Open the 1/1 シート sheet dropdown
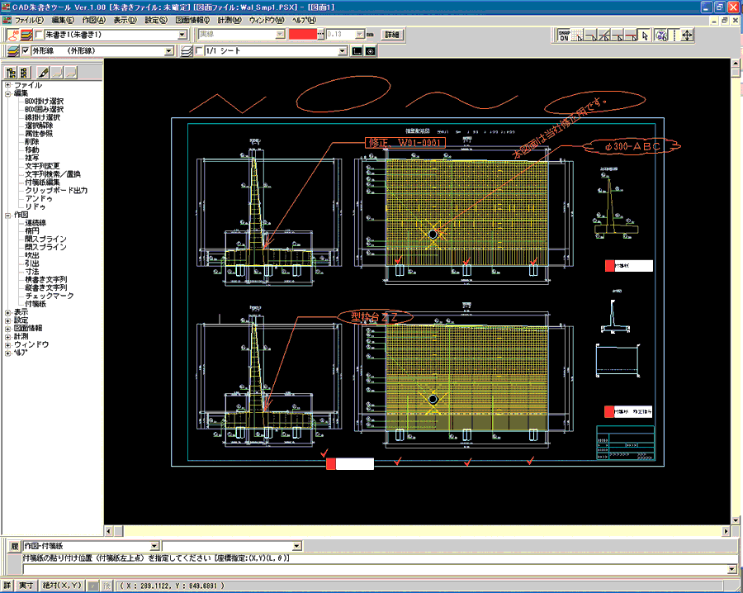Screen dimensions: 743x593 tap(343, 51)
